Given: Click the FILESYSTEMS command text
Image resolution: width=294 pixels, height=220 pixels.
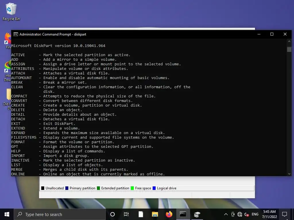Looking at the screenshot, I should click(x=24, y=137).
